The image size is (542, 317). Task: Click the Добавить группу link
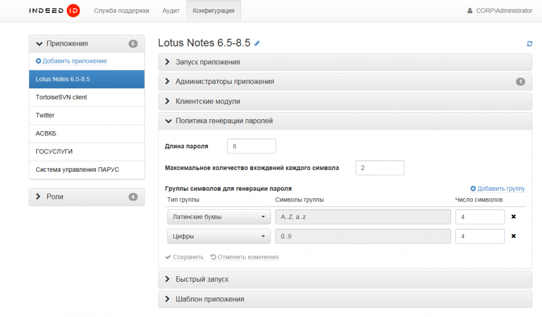coord(498,189)
